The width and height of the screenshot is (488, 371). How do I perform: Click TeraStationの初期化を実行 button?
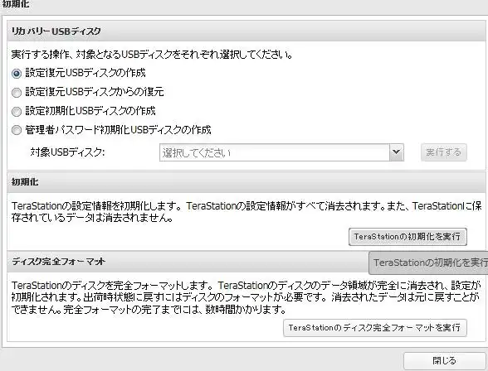point(407,237)
